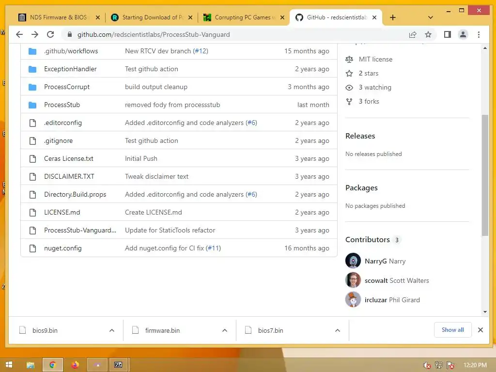Click the lock icon beside the URL

70,34
